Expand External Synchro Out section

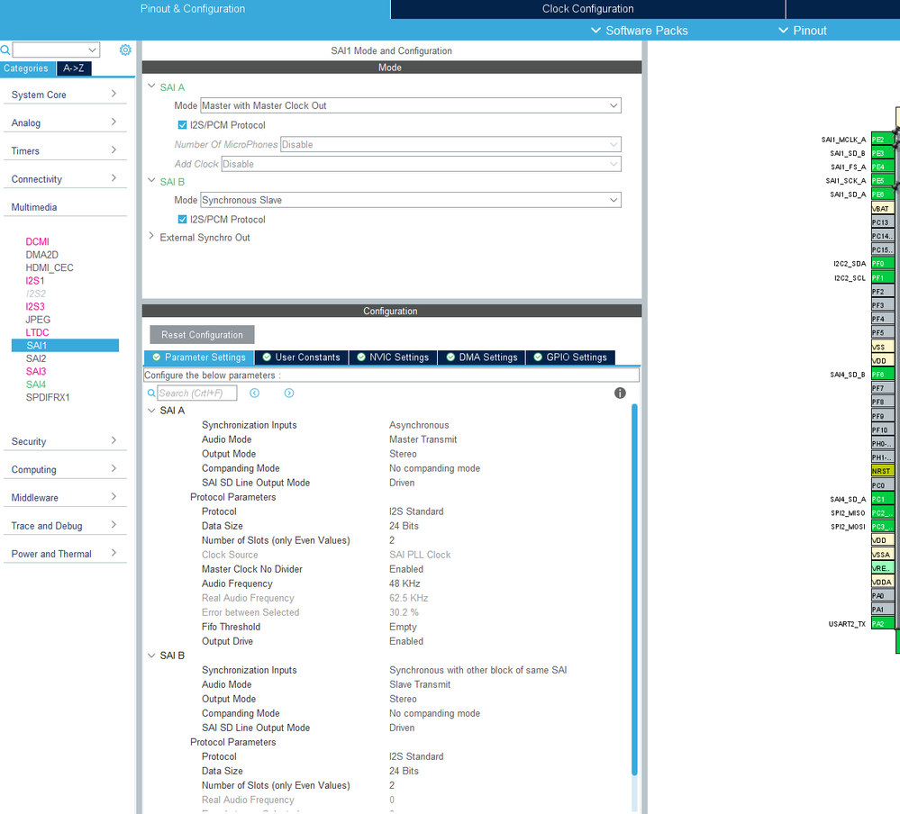point(151,236)
